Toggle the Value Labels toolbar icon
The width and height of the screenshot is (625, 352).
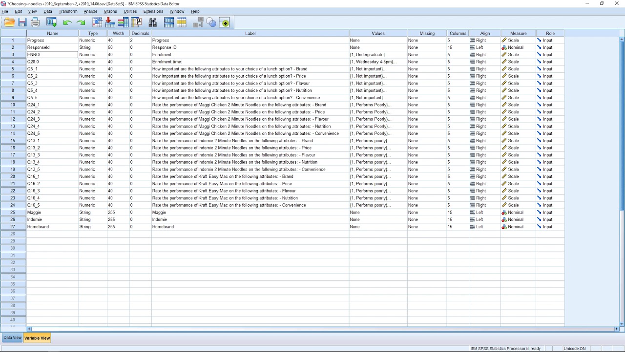click(198, 22)
